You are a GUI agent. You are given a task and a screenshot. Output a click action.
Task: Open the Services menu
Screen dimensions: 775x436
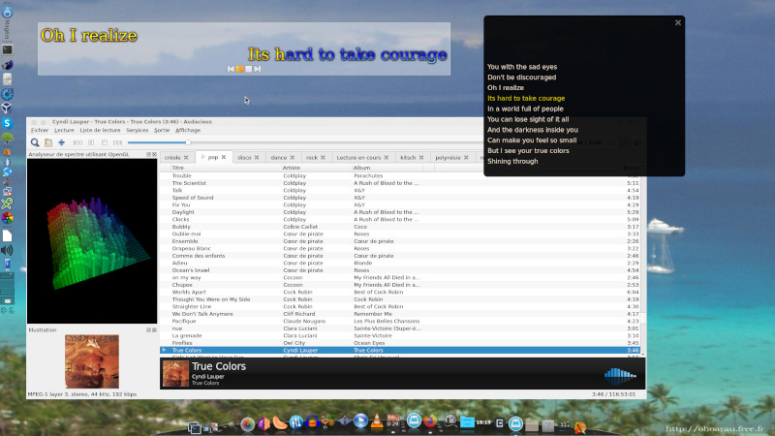point(138,130)
